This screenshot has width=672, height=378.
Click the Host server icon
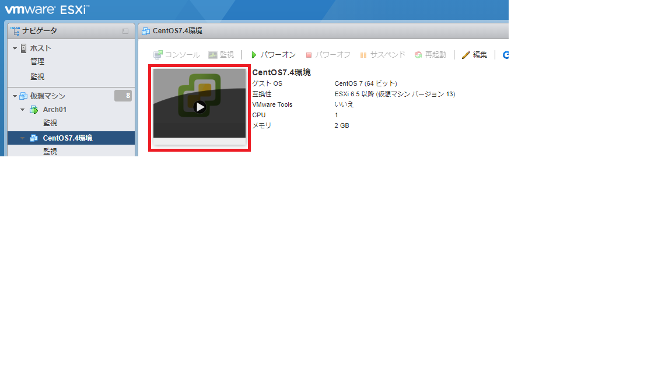pyautogui.click(x=23, y=48)
